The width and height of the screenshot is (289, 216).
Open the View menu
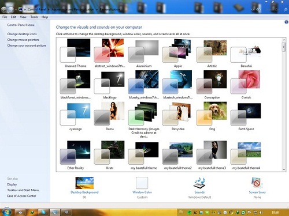pos(23,17)
